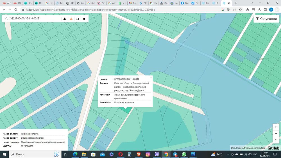Viewport: 281px width, 158px height.
Task: Open the Керування filter panel
Action: pyautogui.click(x=266, y=19)
